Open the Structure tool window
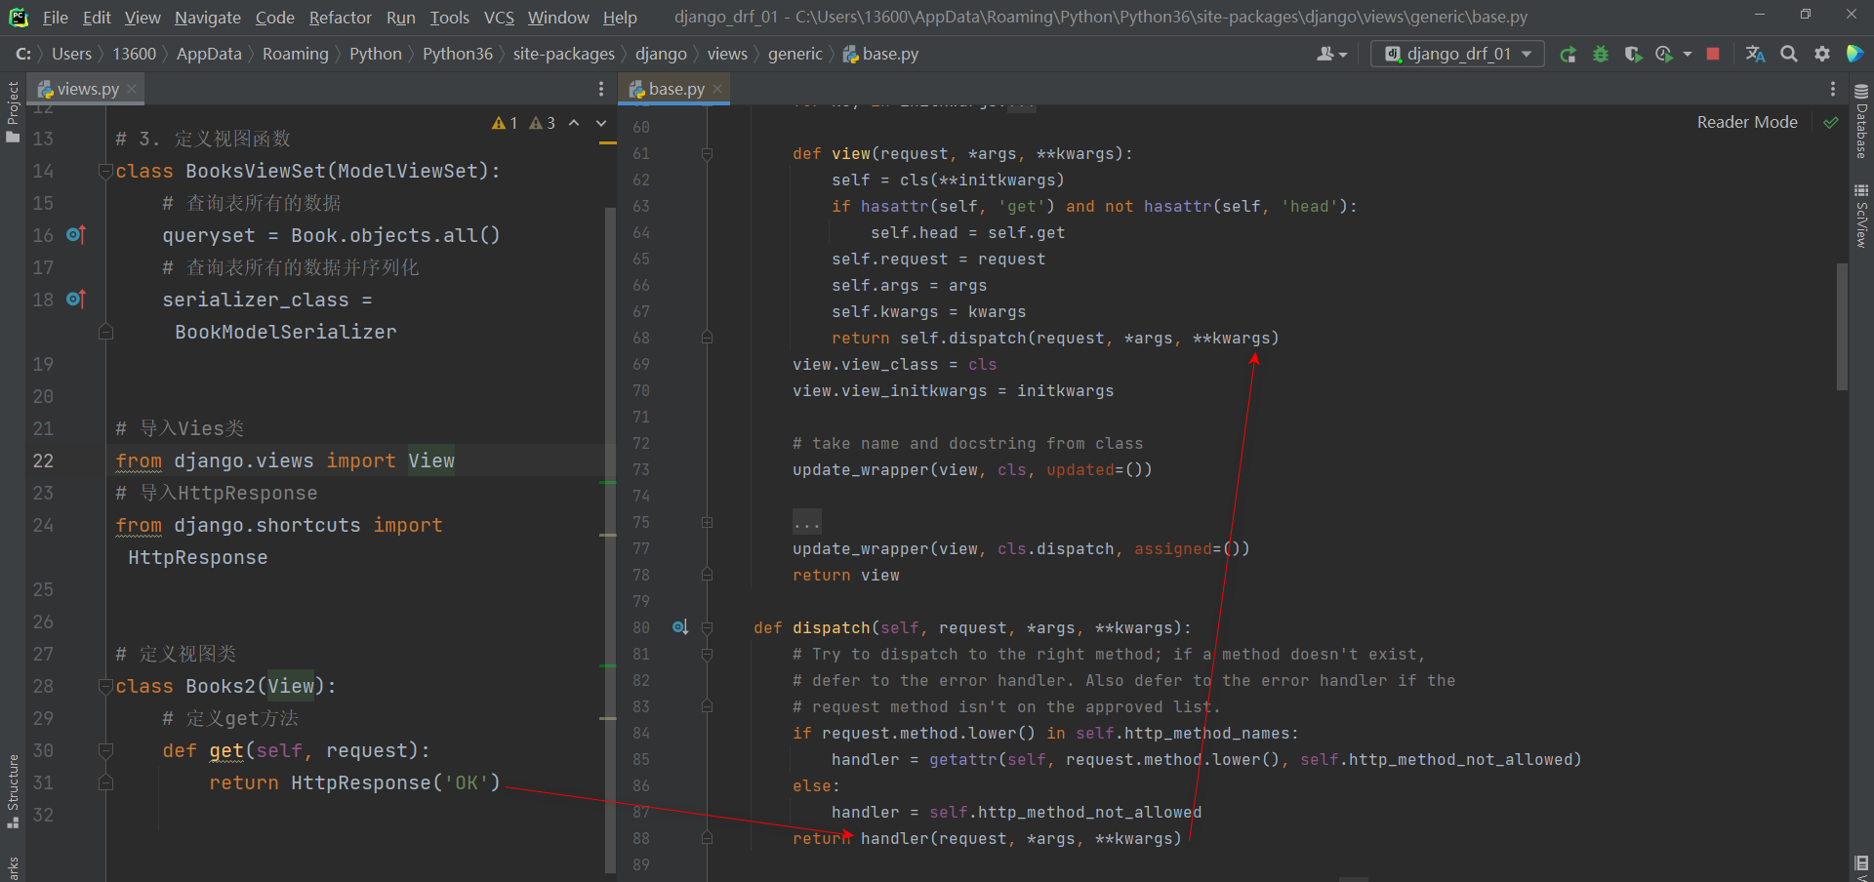The height and width of the screenshot is (882, 1874). tap(13, 791)
